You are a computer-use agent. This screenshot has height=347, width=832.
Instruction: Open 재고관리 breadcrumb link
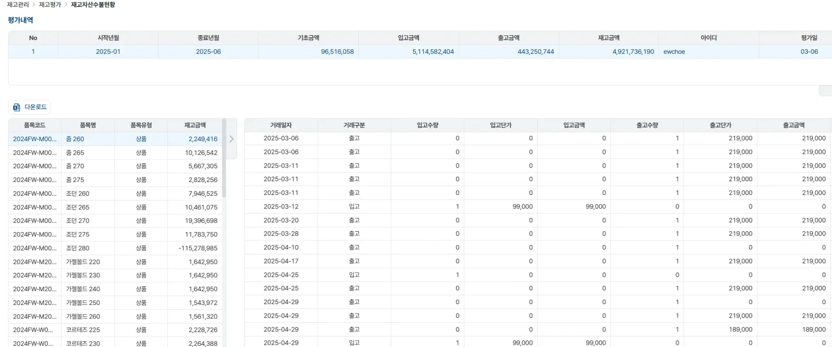(18, 5)
